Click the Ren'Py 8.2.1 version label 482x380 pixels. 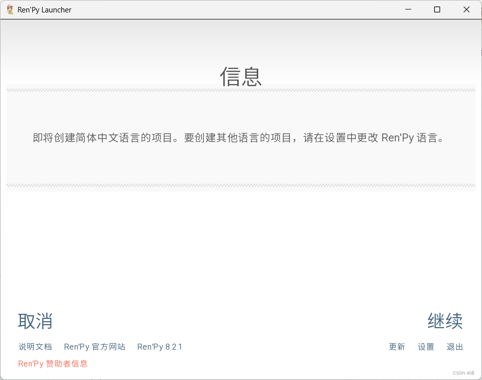coord(160,347)
